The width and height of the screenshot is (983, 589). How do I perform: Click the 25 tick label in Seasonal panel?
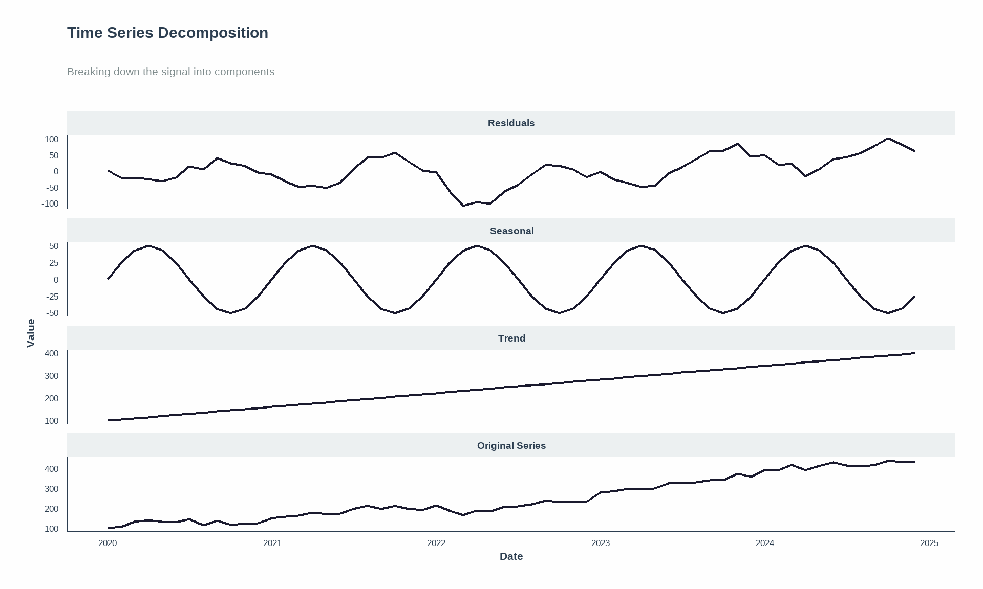[54, 263]
